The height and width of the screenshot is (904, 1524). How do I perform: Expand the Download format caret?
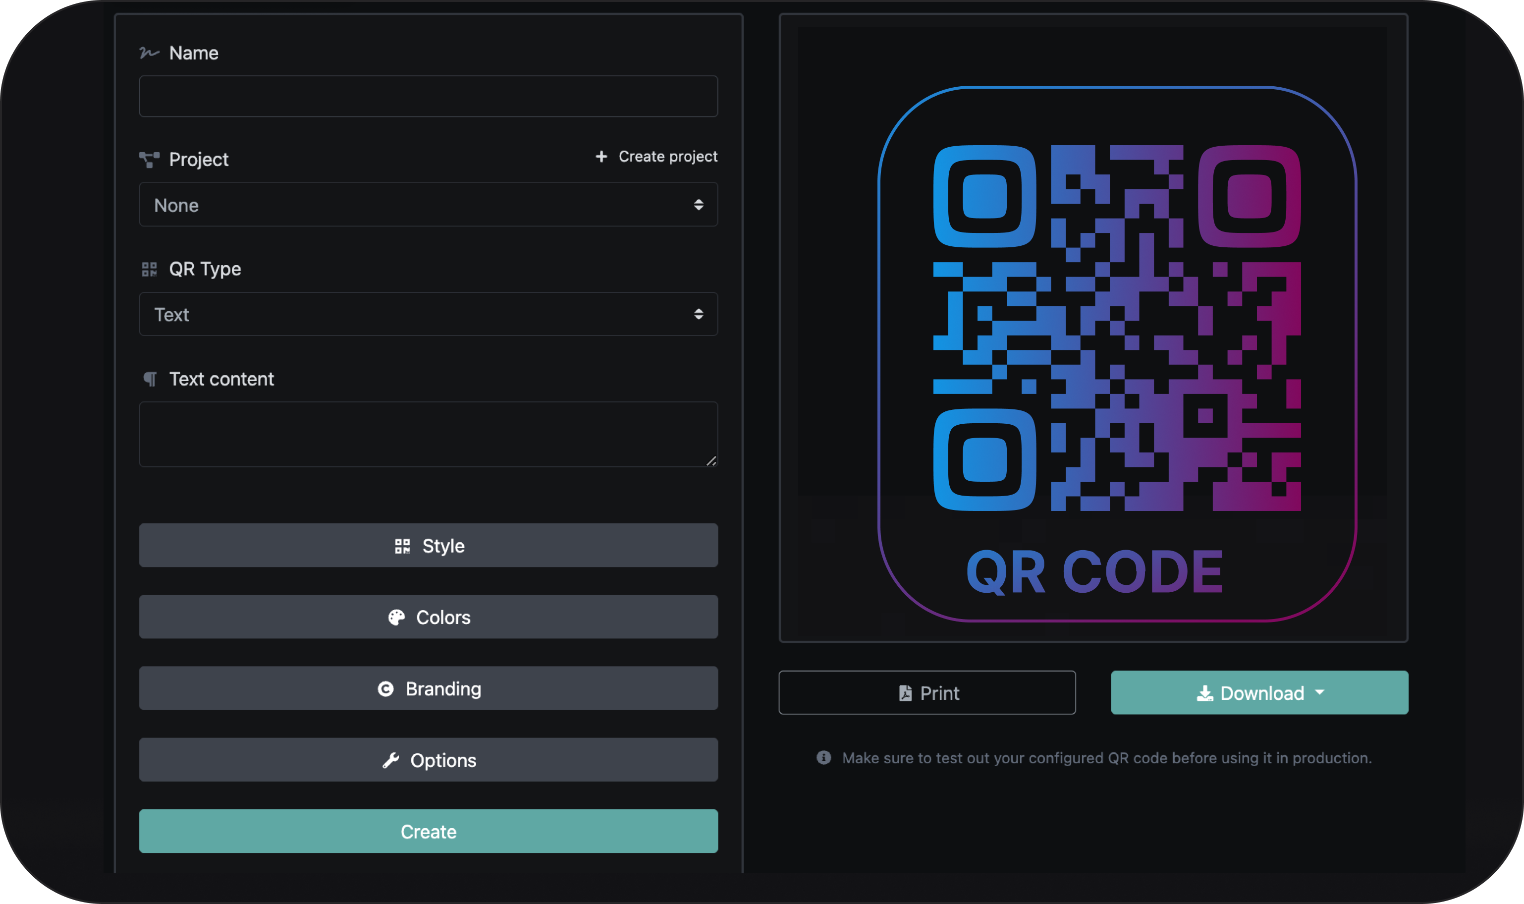pos(1319,692)
